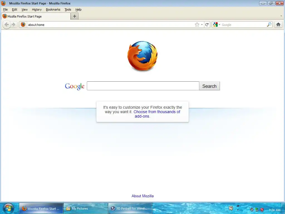
Task: Click the large Firefox logo on page
Action: point(142,56)
